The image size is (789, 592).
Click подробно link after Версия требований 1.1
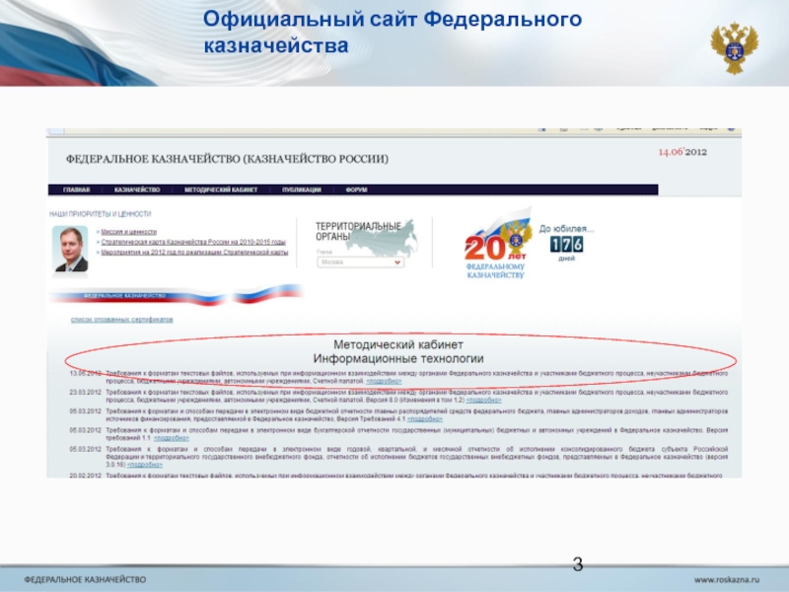(x=171, y=438)
